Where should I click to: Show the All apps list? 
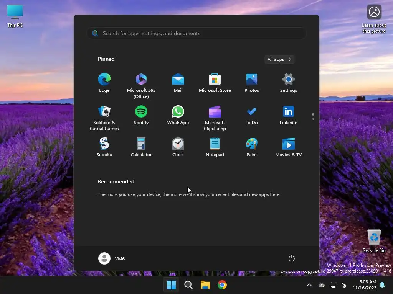(279, 59)
